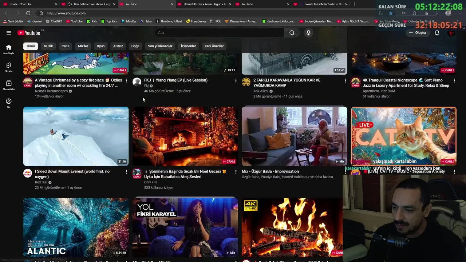Open Red Bull channel avatar

click(28, 173)
